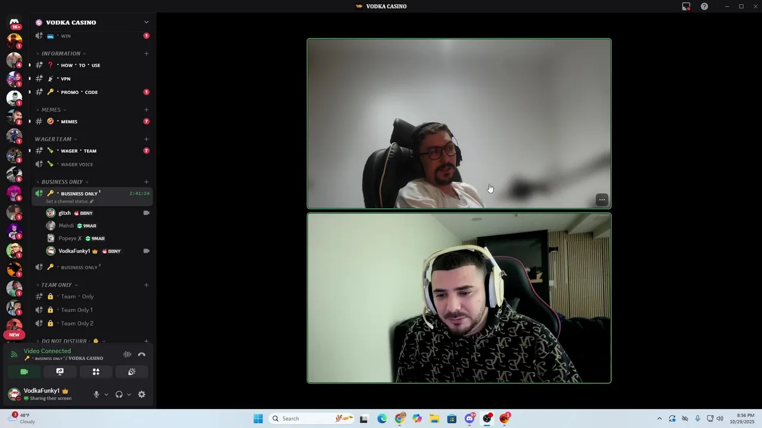Open Copilot from the taskbar
The image size is (762, 428).
pyautogui.click(x=417, y=418)
